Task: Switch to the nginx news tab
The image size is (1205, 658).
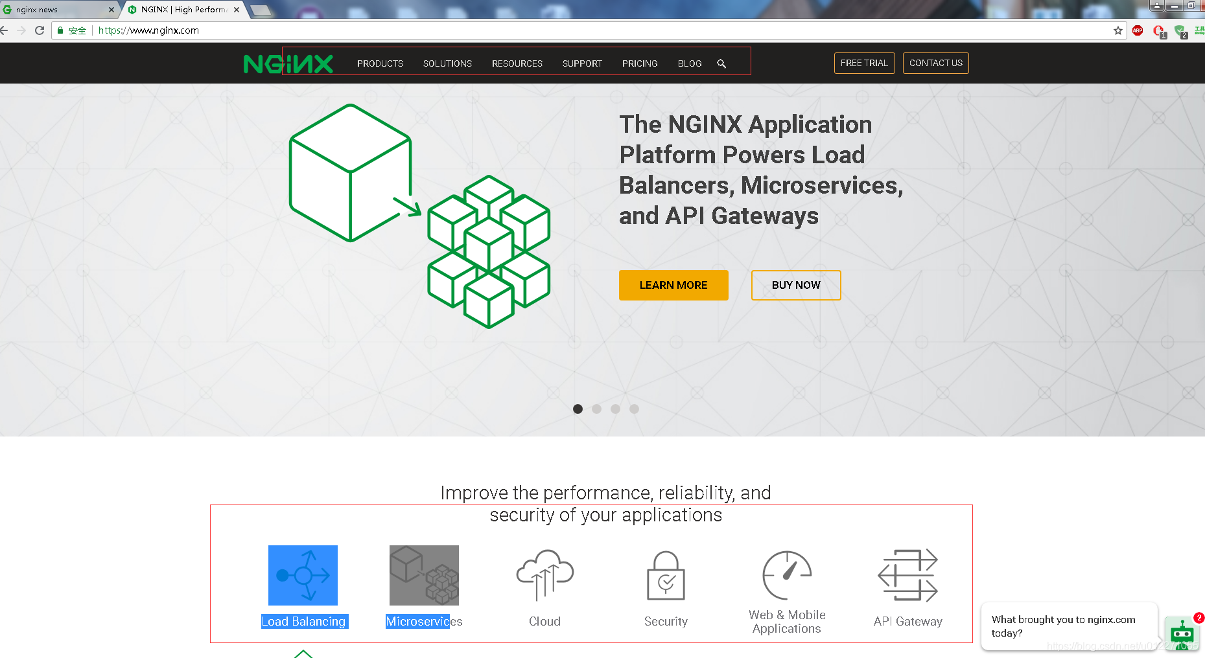Action: [x=58, y=10]
